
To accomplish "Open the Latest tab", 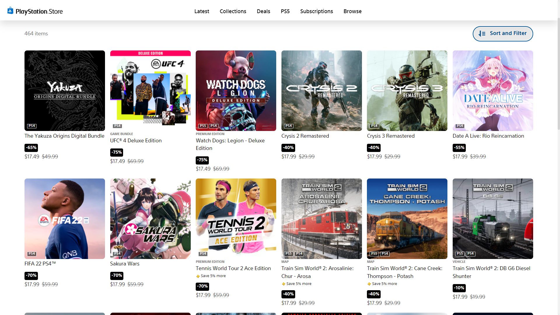I will coord(202,11).
